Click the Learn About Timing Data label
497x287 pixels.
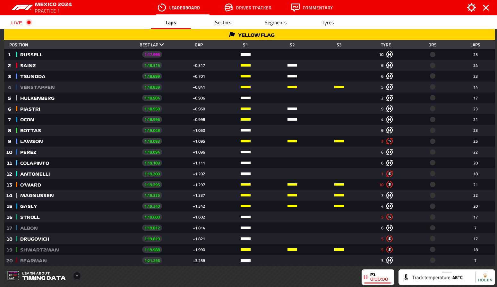coord(44,276)
